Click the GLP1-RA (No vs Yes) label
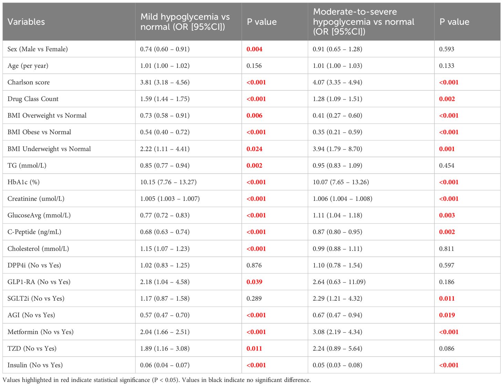 pyautogui.click(x=39, y=282)
